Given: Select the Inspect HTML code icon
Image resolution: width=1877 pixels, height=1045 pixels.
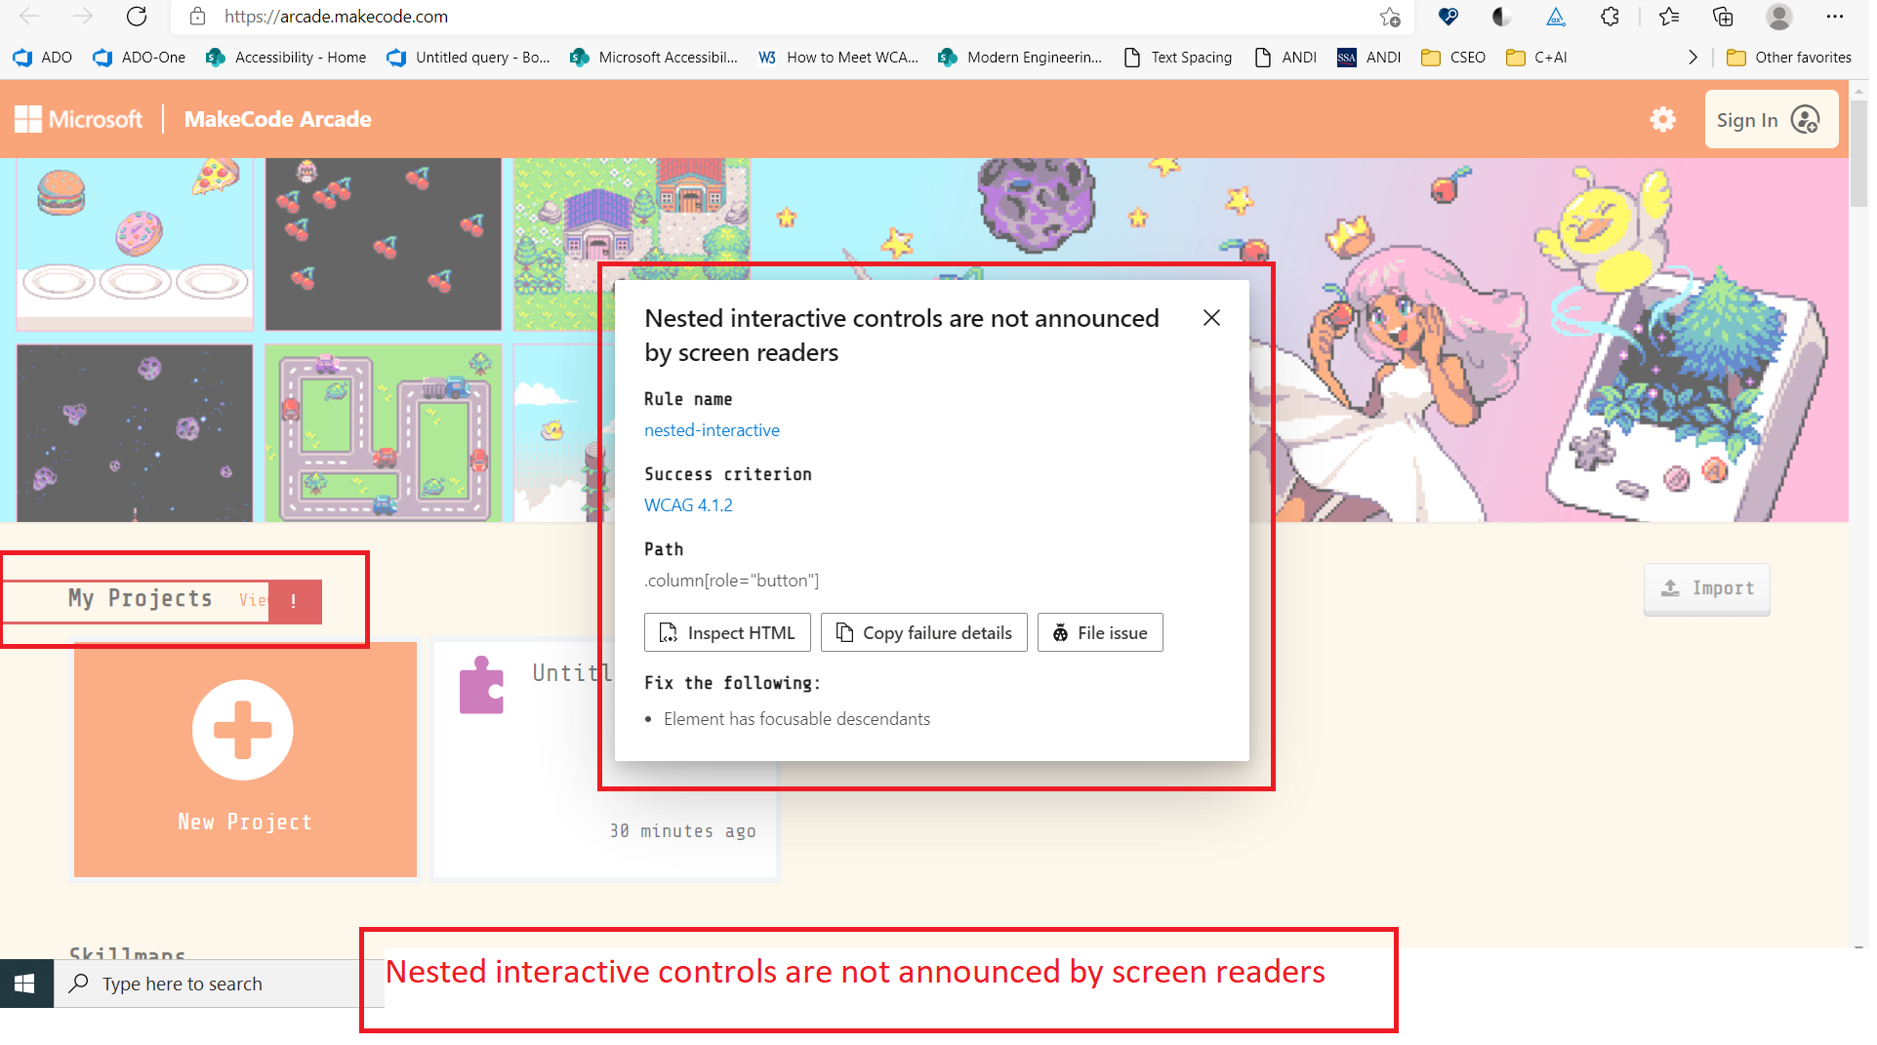Looking at the screenshot, I should [x=667, y=632].
